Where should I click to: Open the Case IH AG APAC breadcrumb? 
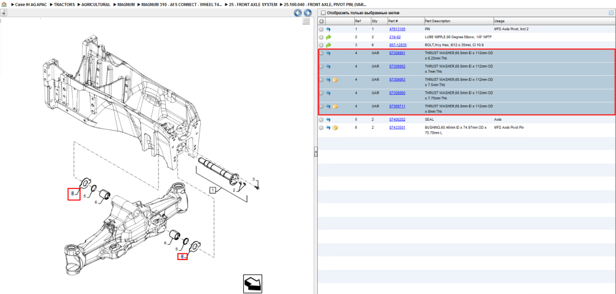[31, 5]
